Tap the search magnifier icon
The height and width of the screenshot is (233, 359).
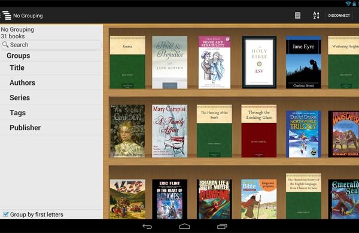point(5,44)
